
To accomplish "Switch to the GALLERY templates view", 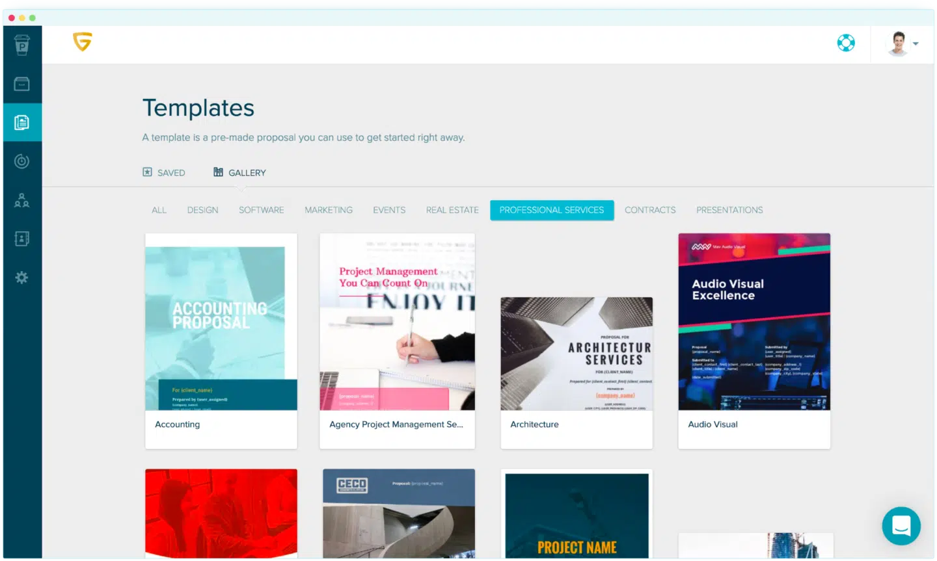I will click(x=239, y=172).
